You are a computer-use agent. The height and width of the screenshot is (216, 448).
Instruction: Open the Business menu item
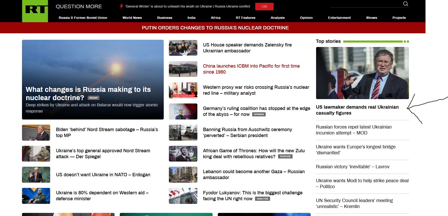(x=165, y=18)
